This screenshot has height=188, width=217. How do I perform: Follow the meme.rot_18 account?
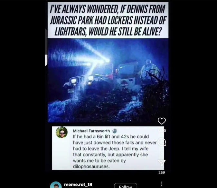pyautogui.click(x=126, y=186)
